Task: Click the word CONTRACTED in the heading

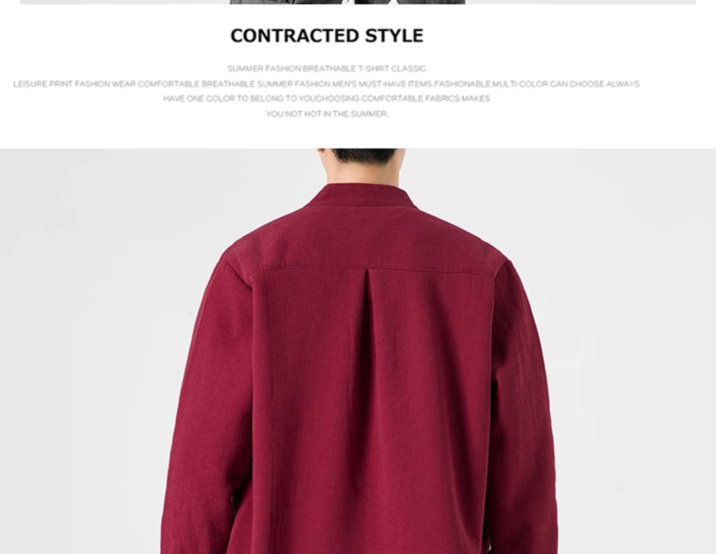Action: tap(295, 35)
